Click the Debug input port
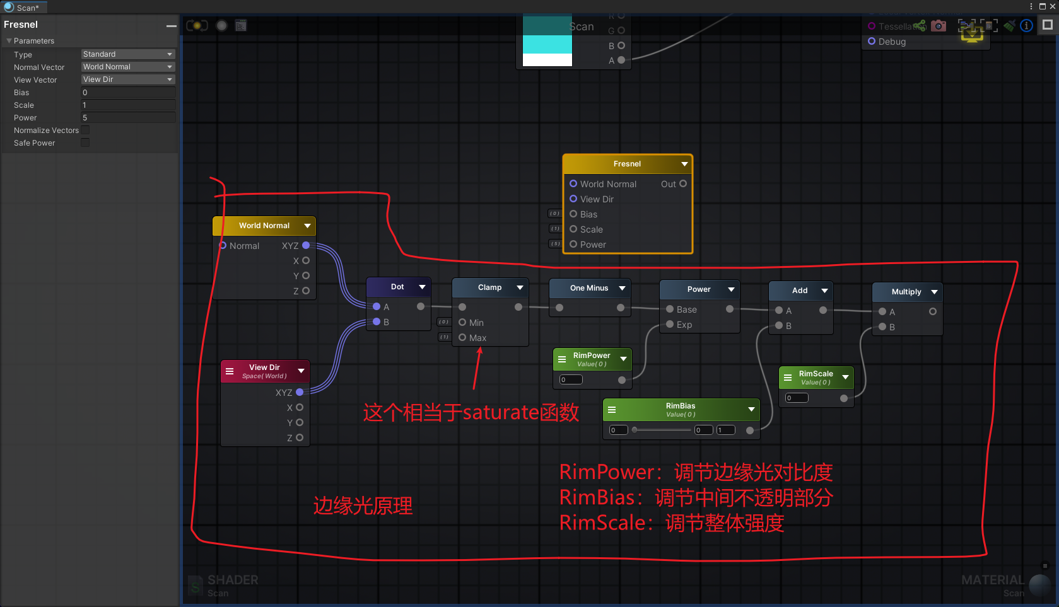 (x=872, y=41)
